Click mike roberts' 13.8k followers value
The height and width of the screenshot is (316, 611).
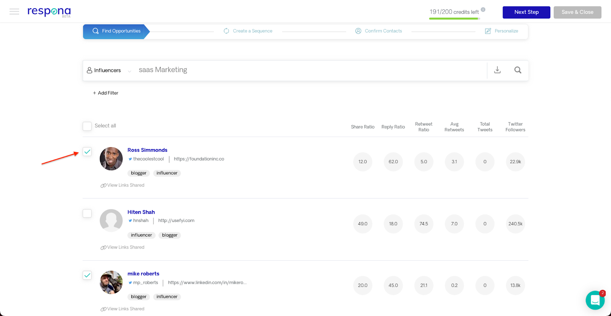(x=516, y=285)
